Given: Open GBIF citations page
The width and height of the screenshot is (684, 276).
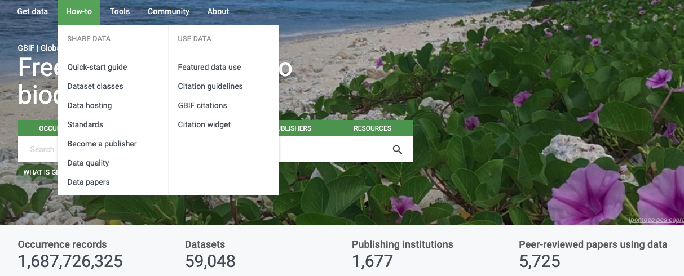Looking at the screenshot, I should 202,105.
